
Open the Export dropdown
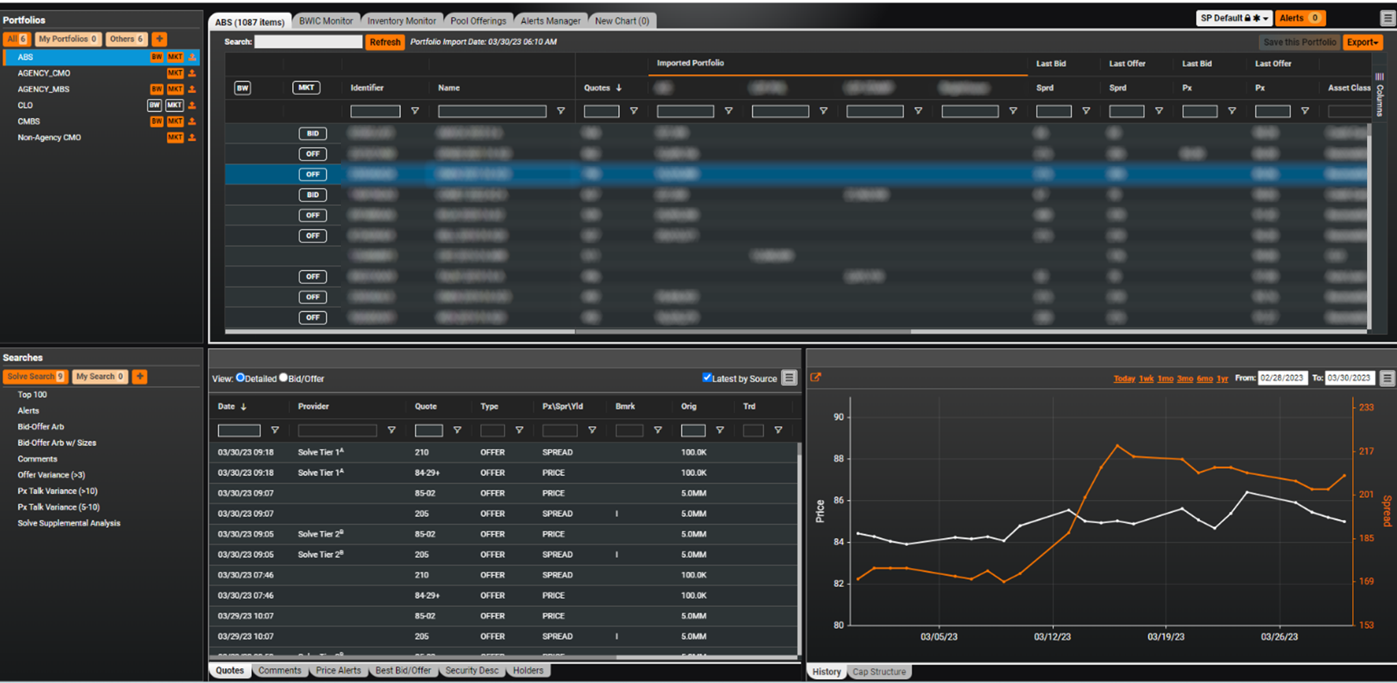click(x=1363, y=42)
